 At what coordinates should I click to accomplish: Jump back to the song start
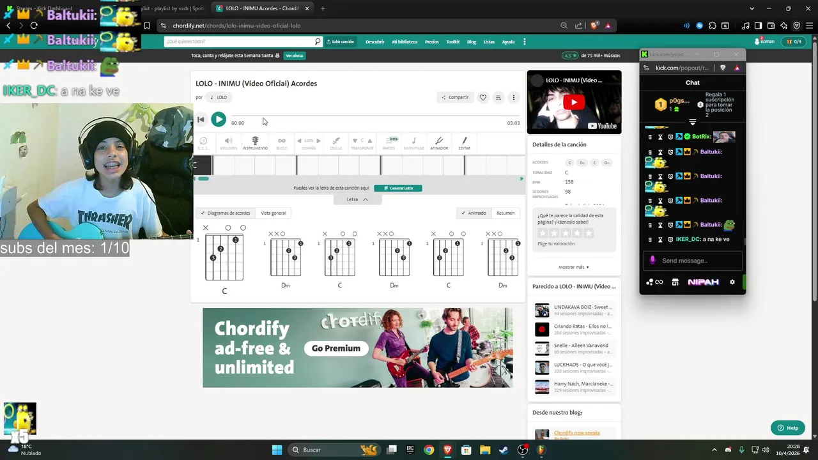click(201, 119)
